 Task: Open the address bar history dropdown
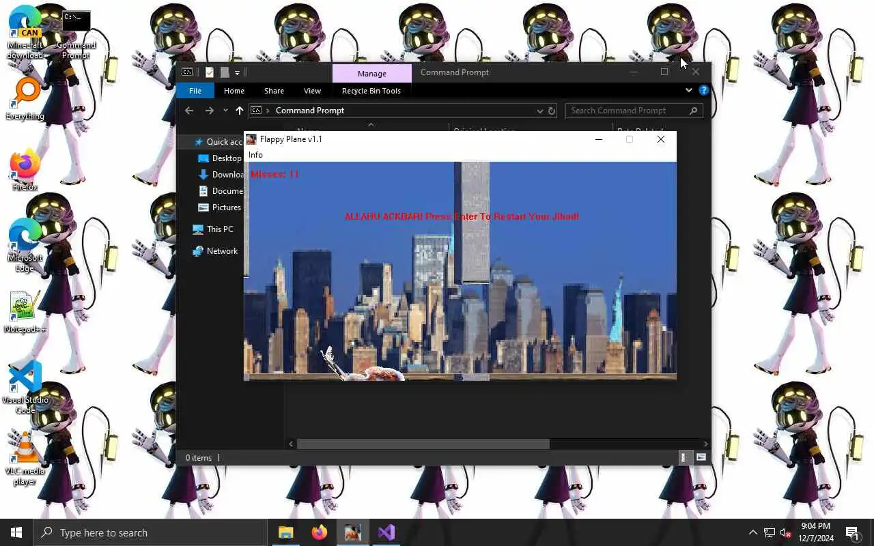point(539,111)
